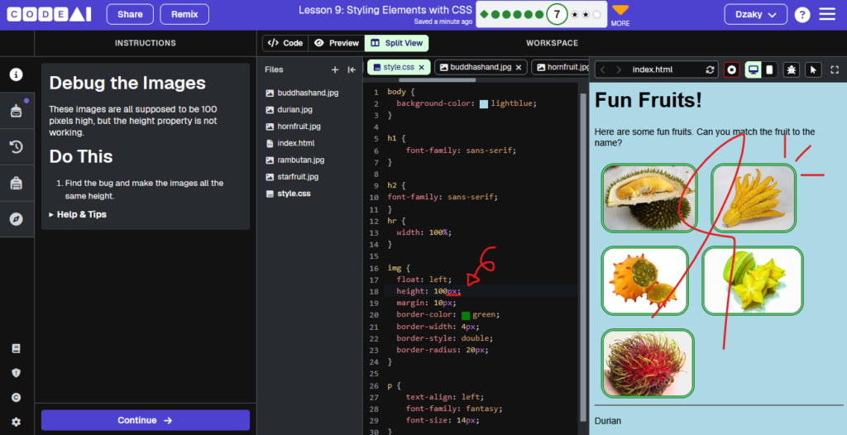Open the compass explore icon
This screenshot has height=435, width=847.
coord(17,219)
